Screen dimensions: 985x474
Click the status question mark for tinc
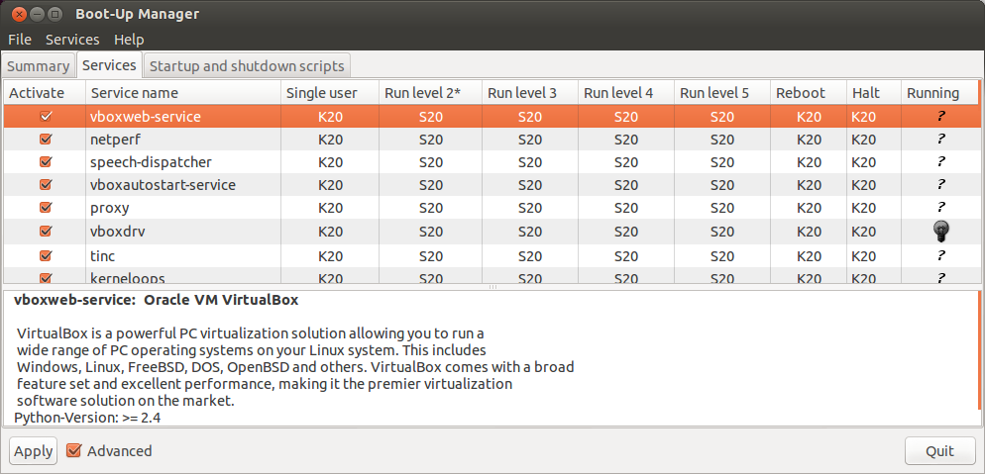point(940,255)
